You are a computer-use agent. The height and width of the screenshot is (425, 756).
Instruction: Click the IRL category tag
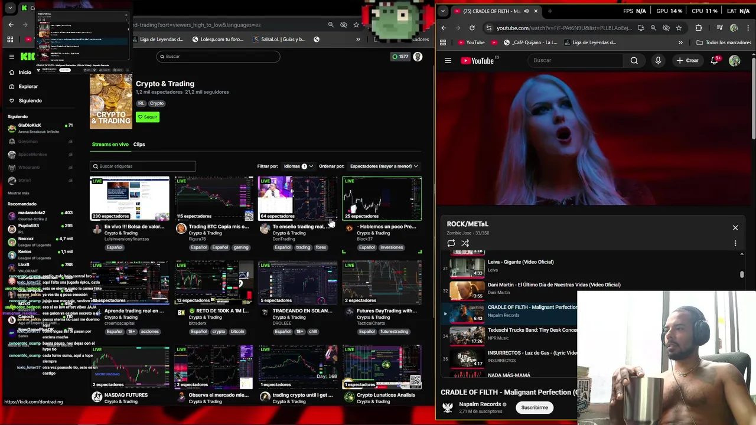(x=141, y=103)
